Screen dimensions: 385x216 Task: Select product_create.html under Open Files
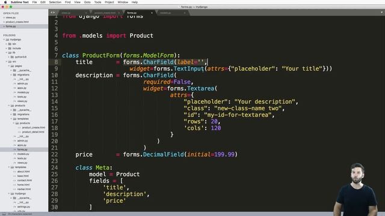[x=17, y=22]
